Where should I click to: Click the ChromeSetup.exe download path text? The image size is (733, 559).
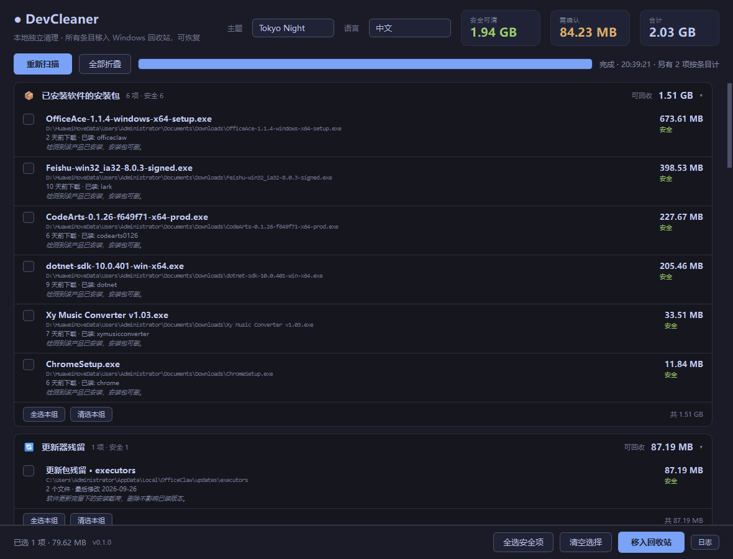(x=160, y=374)
